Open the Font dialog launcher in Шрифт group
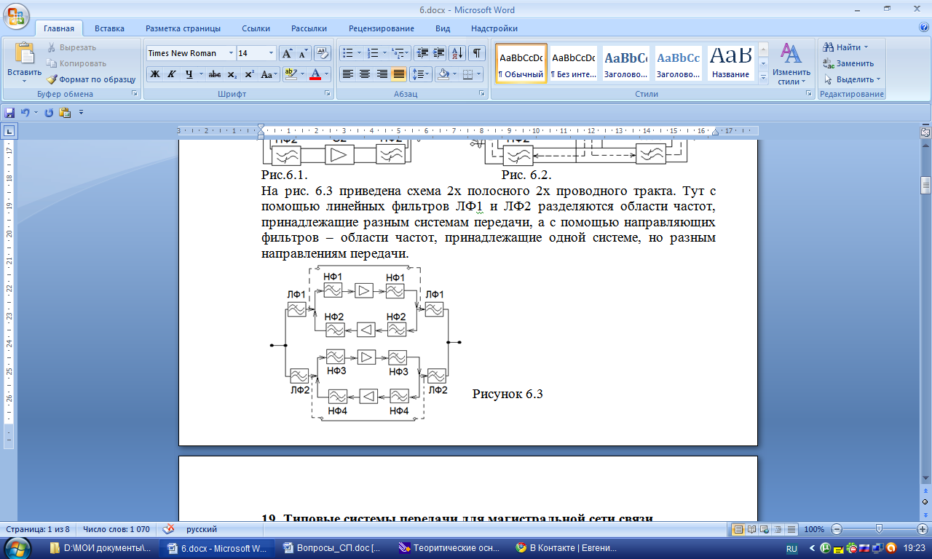This screenshot has width=932, height=559. tap(328, 94)
